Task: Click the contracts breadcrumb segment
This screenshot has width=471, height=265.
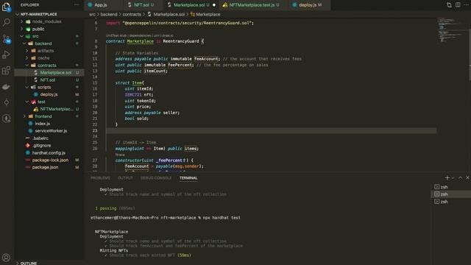Action: [x=132, y=14]
